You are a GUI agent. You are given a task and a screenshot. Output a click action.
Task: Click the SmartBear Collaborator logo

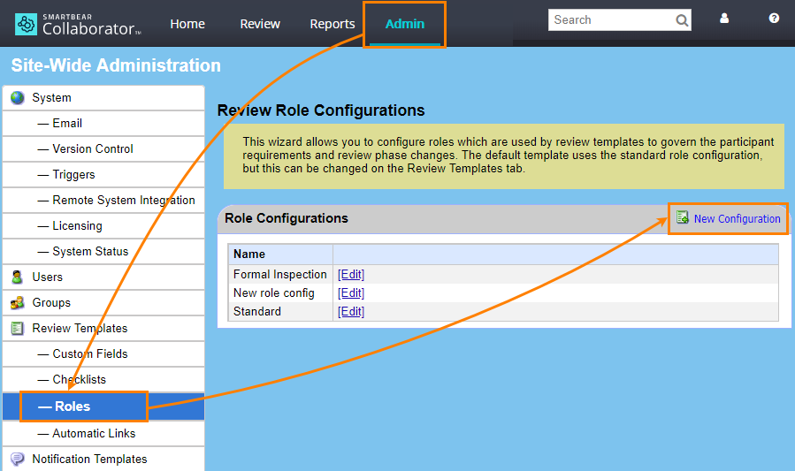coord(78,24)
